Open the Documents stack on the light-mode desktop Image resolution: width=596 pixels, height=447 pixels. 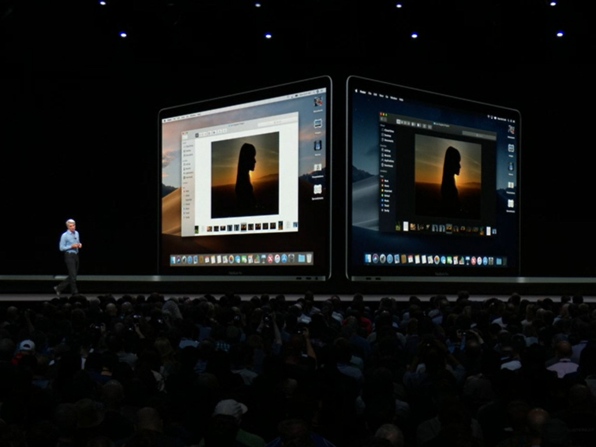pos(318,101)
